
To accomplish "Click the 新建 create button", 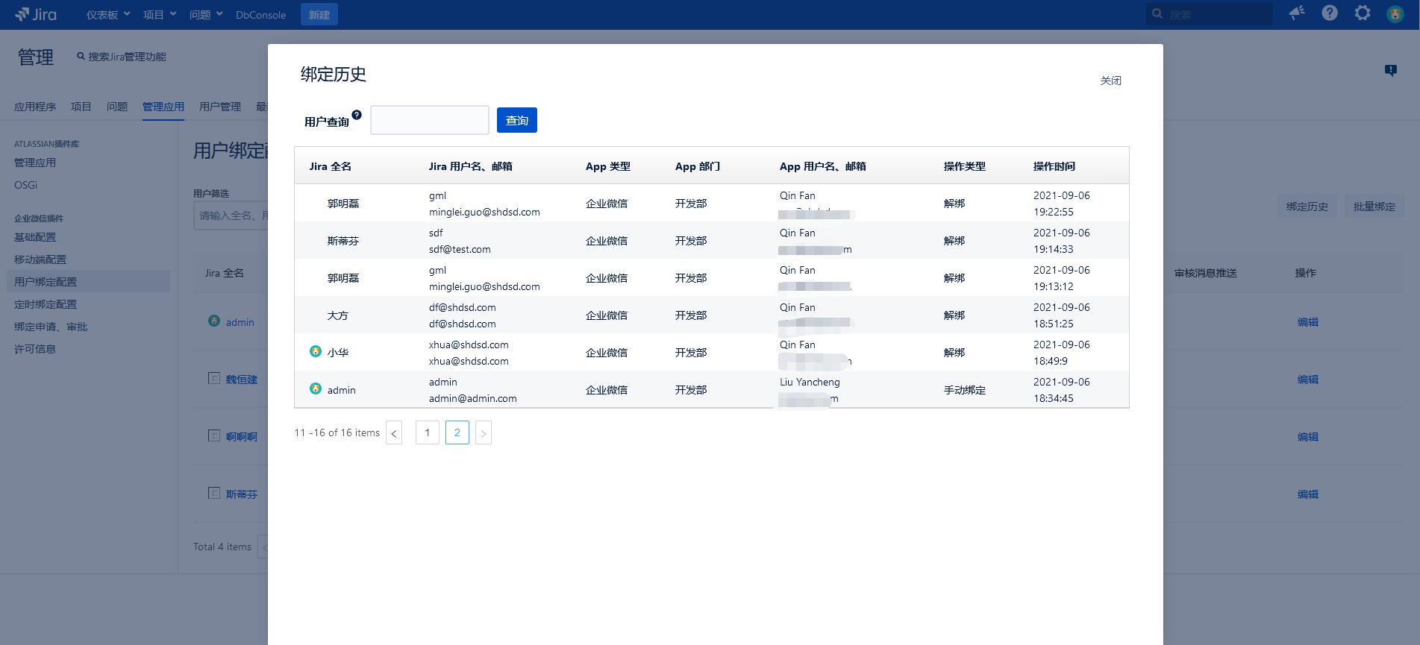I will pos(319,15).
